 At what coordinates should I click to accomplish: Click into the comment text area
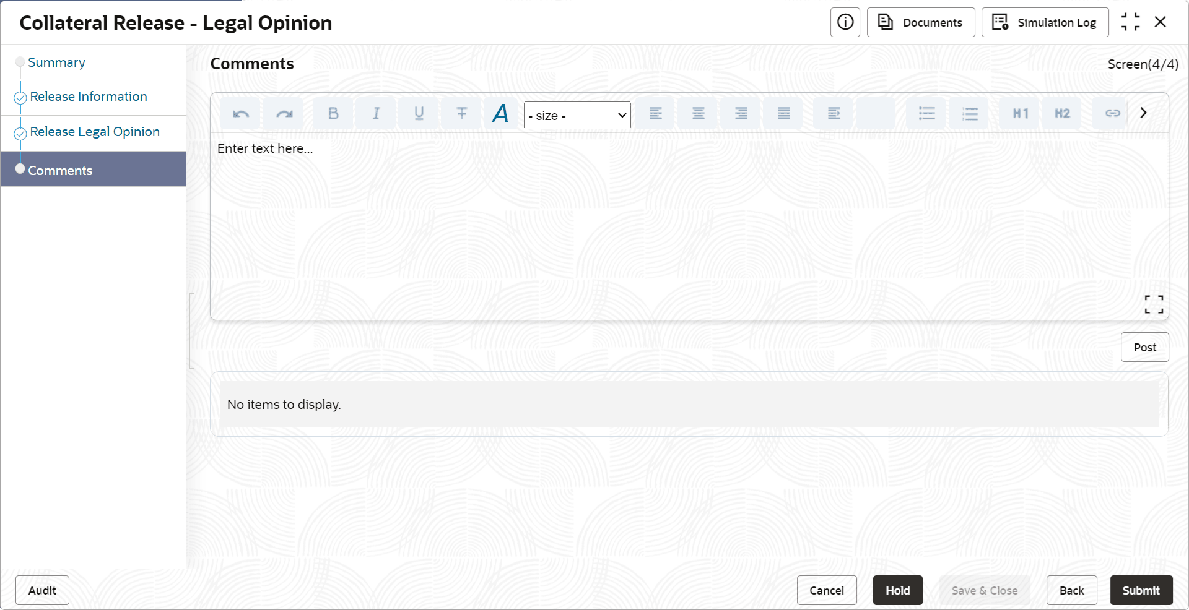point(689,226)
